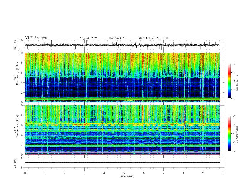Click the "start UT = 22:30:0" label
251x194 pixels.
[x=153, y=38]
